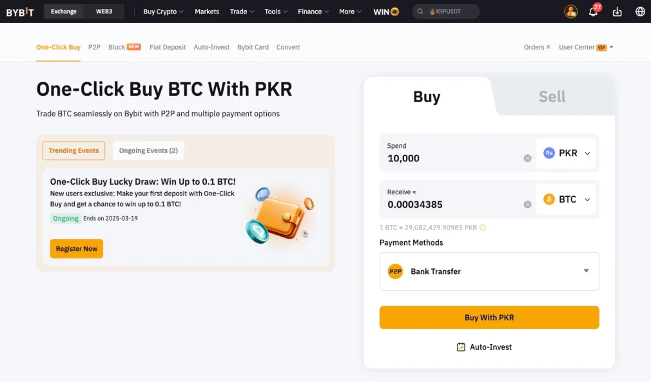This screenshot has width=651, height=382.
Task: Open the globe language selector
Action: tap(640, 11)
